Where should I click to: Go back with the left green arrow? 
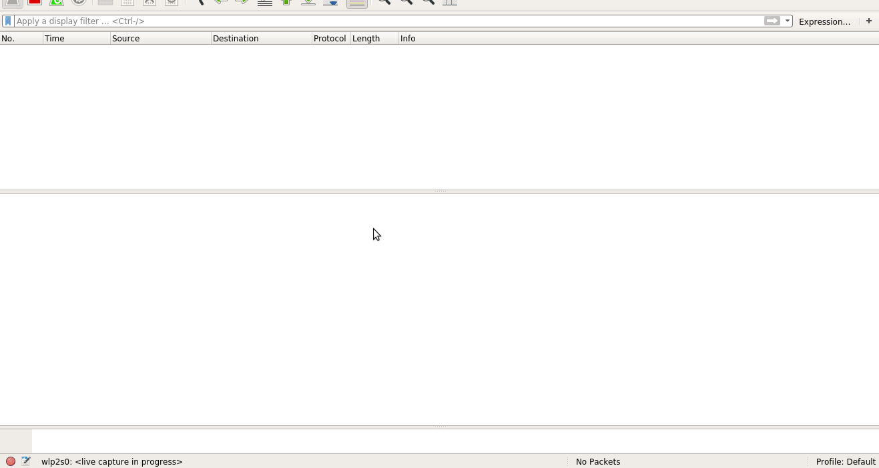click(220, 2)
